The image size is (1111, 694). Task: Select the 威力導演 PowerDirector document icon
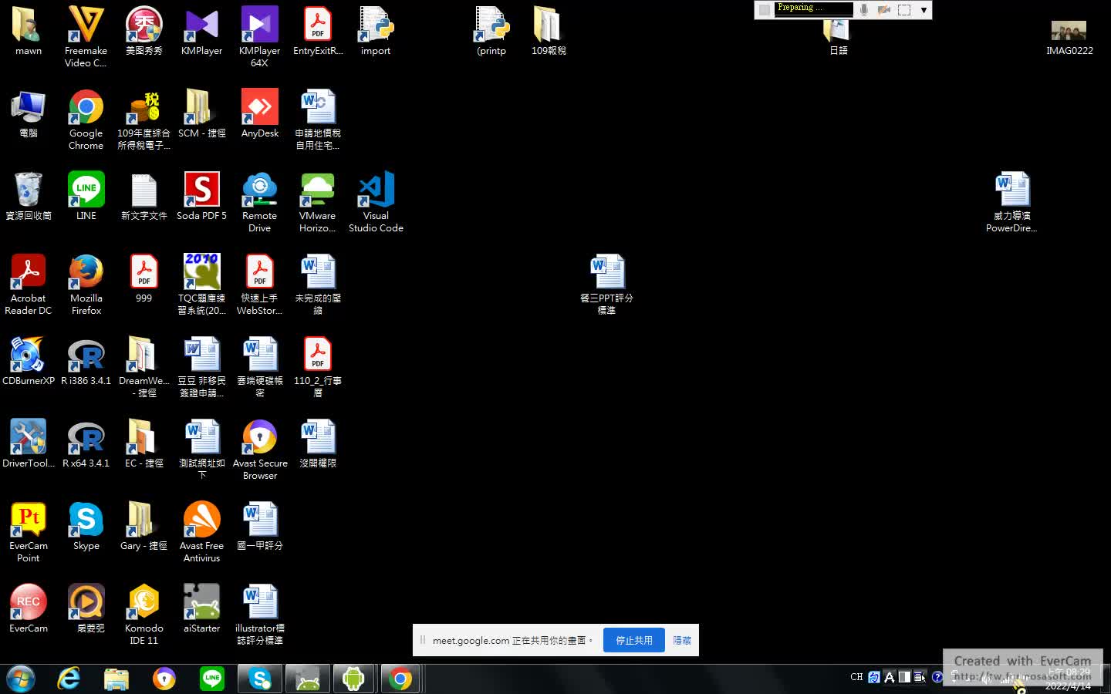[x=1011, y=201]
